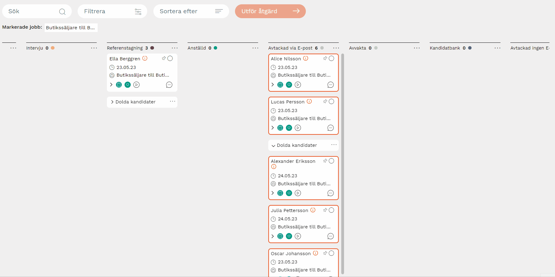Mark Julia Pettersson's selection circle
The width and height of the screenshot is (555, 277).
pyautogui.click(x=331, y=210)
